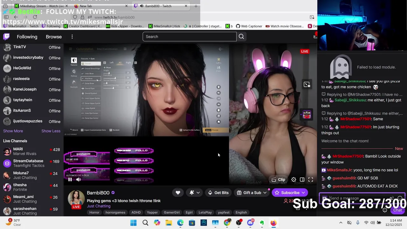Show hidden system tray icons chevron
The image size is (407, 229).
(341, 223)
